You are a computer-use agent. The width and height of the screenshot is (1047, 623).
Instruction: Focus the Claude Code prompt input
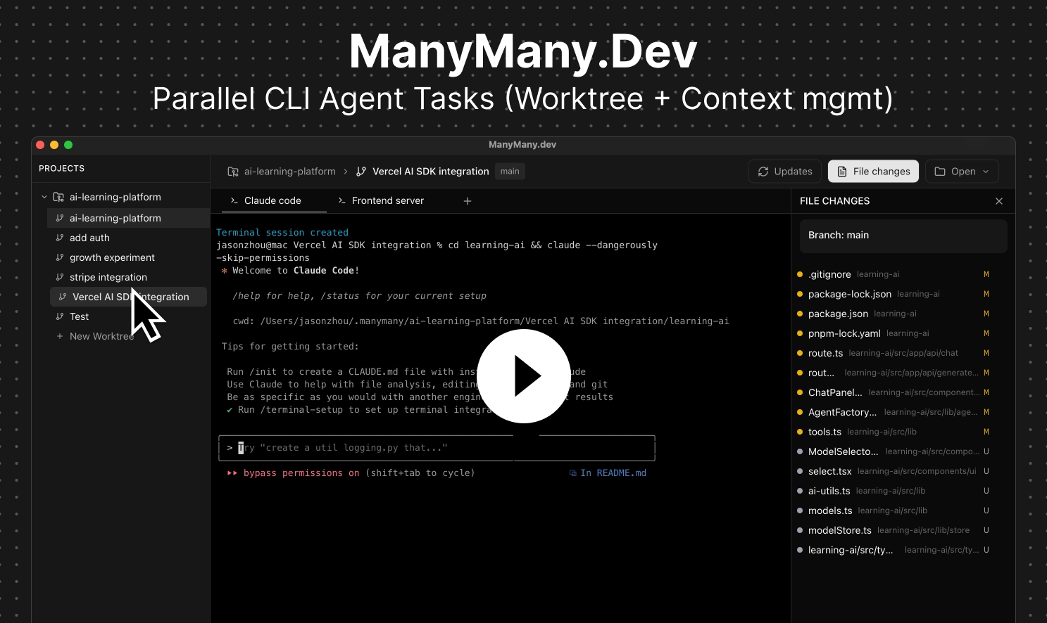pyautogui.click(x=437, y=448)
